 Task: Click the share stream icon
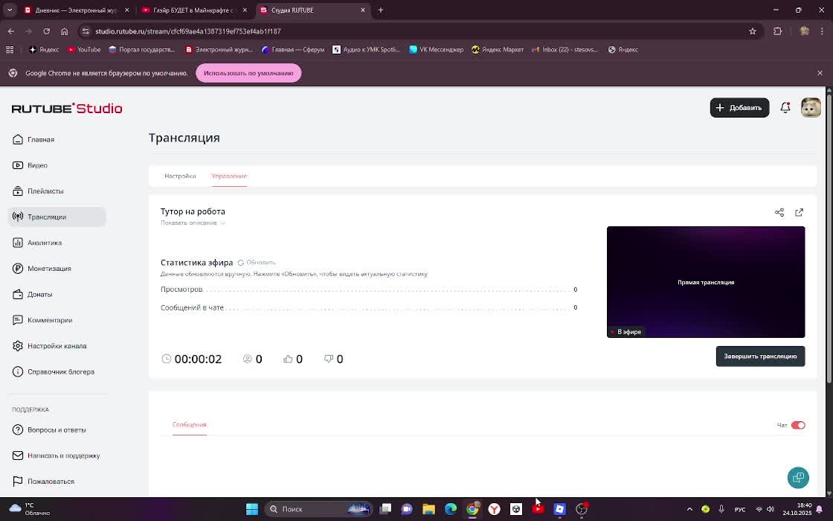779,213
